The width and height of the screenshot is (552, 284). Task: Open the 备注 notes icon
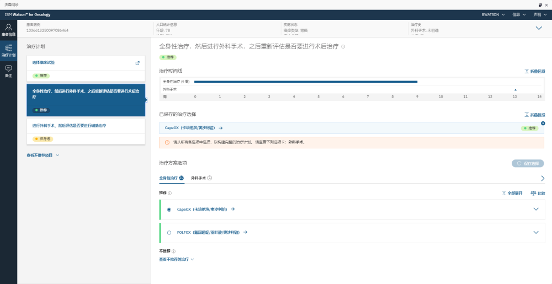pos(8,71)
